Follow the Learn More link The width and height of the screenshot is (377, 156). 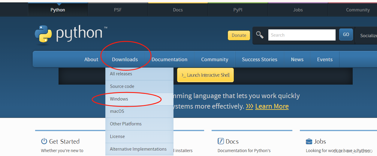tap(272, 106)
